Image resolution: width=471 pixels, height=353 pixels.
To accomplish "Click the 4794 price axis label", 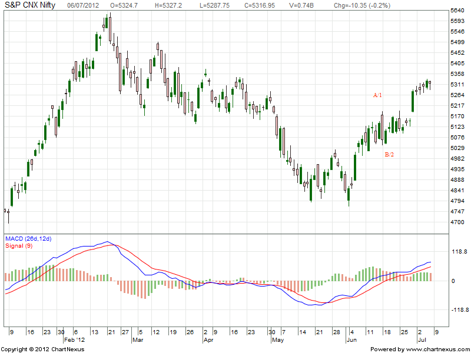I will click(458, 201).
